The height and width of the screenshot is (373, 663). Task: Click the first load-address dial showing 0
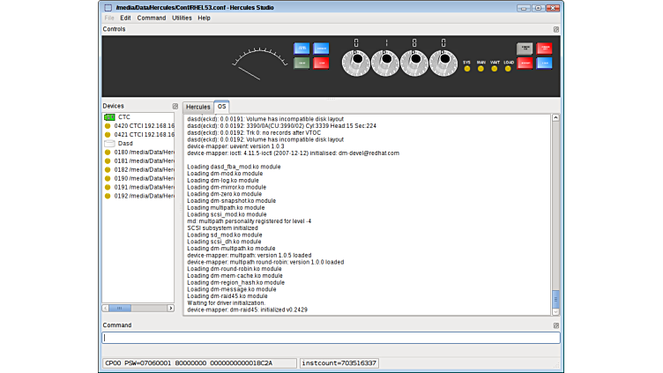tap(355, 63)
